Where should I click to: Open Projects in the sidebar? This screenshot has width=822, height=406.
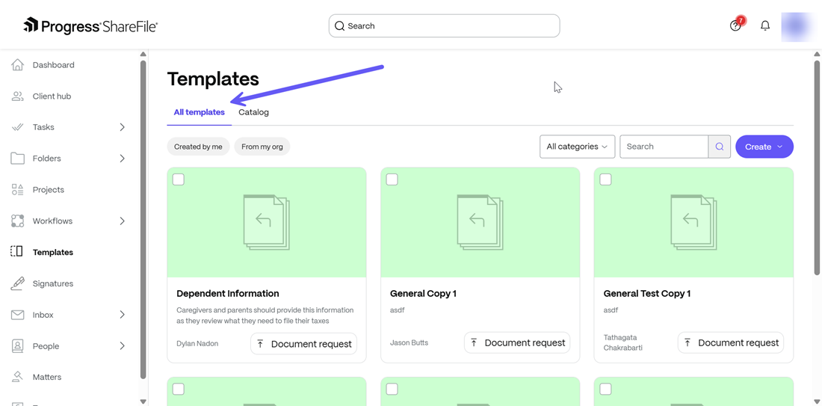[x=49, y=190]
